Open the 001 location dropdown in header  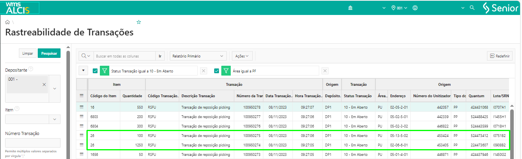399,8
